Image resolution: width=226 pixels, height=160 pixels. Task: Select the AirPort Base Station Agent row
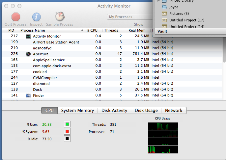(112, 42)
